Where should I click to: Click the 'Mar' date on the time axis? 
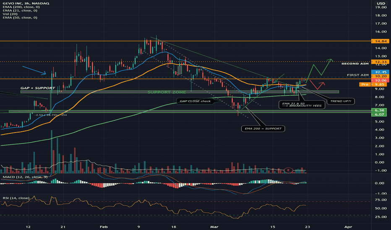point(214,227)
